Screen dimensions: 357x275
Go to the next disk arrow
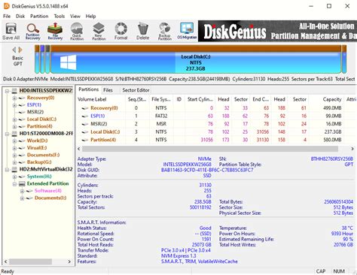click(20, 50)
